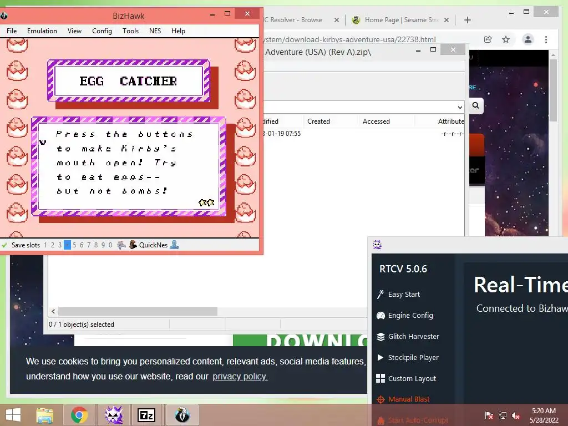Select save slot 9 in BizHawk
The height and width of the screenshot is (426, 568).
(x=103, y=245)
